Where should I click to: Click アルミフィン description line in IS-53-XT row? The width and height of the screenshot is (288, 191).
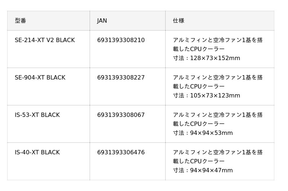(218, 115)
